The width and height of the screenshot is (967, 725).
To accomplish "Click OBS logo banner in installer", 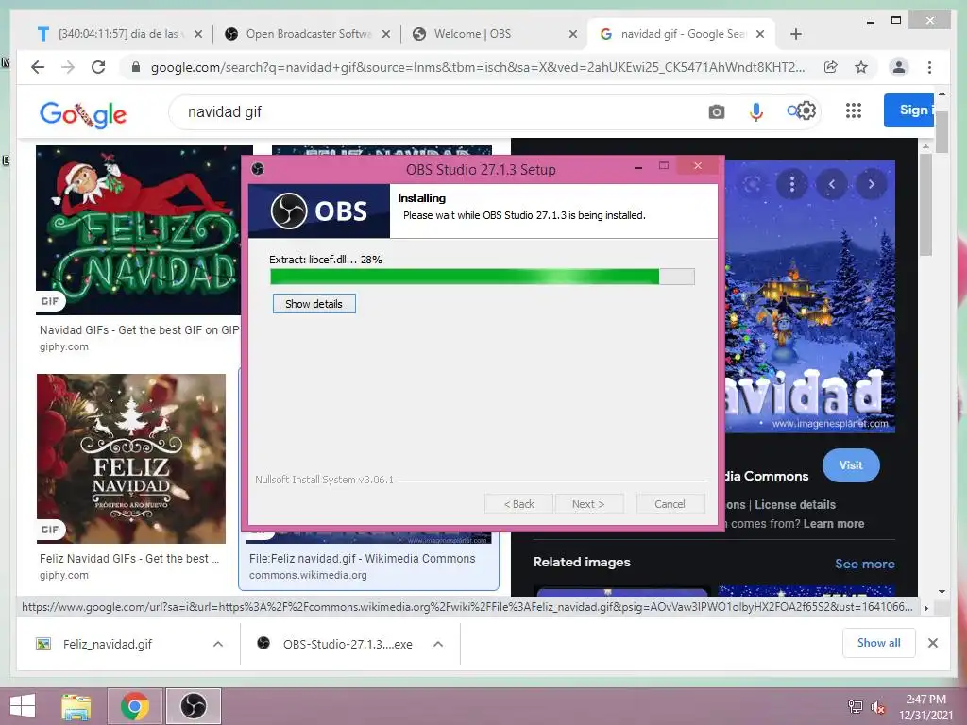I will tap(319, 211).
